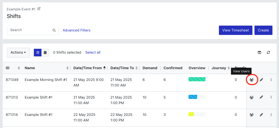Click the search magnifier icon

pyautogui.click(x=54, y=30)
